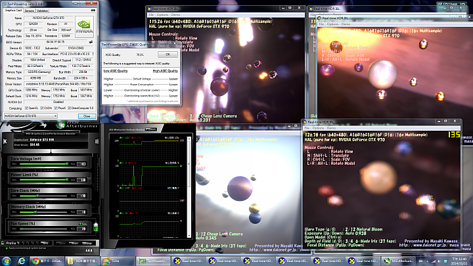Open the File menu in the bottom-right HDR window
Screen dimensions: 473x266
307,128
